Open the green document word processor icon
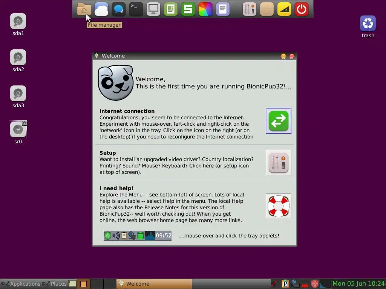The width and height of the screenshot is (386, 289). [x=171, y=9]
